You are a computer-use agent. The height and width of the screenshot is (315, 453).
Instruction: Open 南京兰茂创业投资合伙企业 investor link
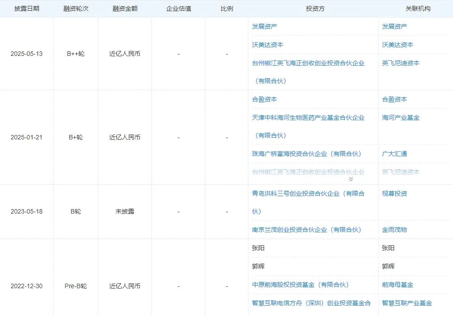click(306, 230)
